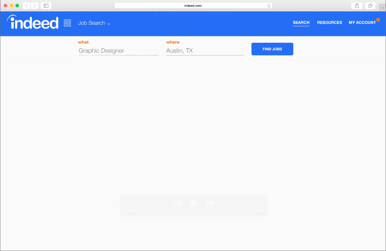Go forward with browser forward arrow

click(x=35, y=6)
